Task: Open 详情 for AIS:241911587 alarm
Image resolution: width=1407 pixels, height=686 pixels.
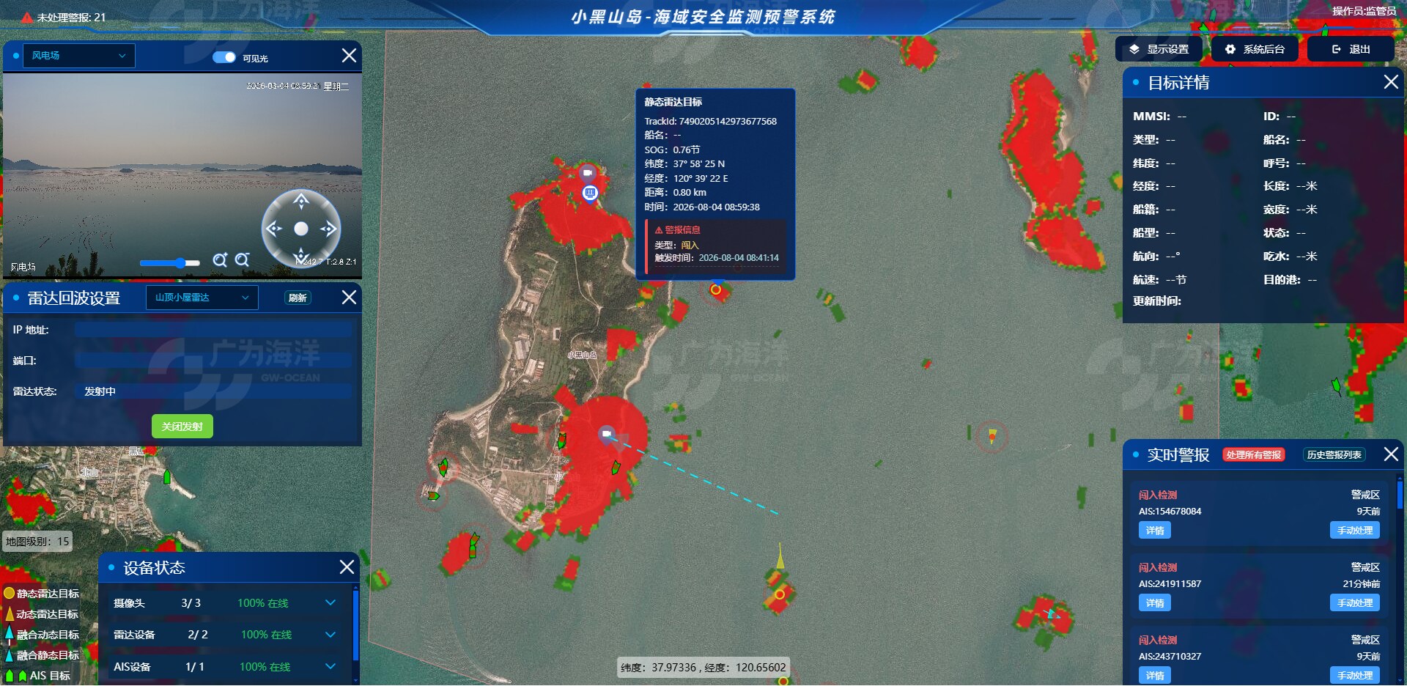Action: coord(1155,603)
